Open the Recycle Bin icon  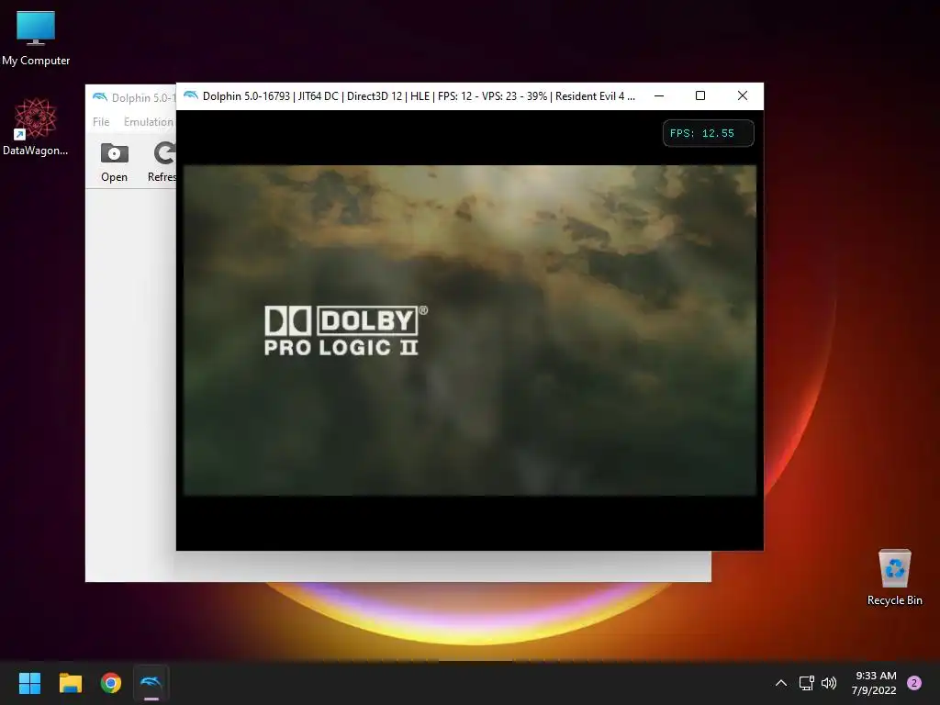[894, 577]
